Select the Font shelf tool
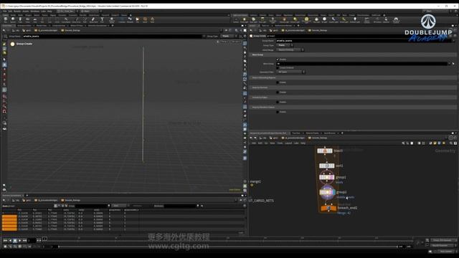This screenshot has width=459, height=258. coord(102,19)
